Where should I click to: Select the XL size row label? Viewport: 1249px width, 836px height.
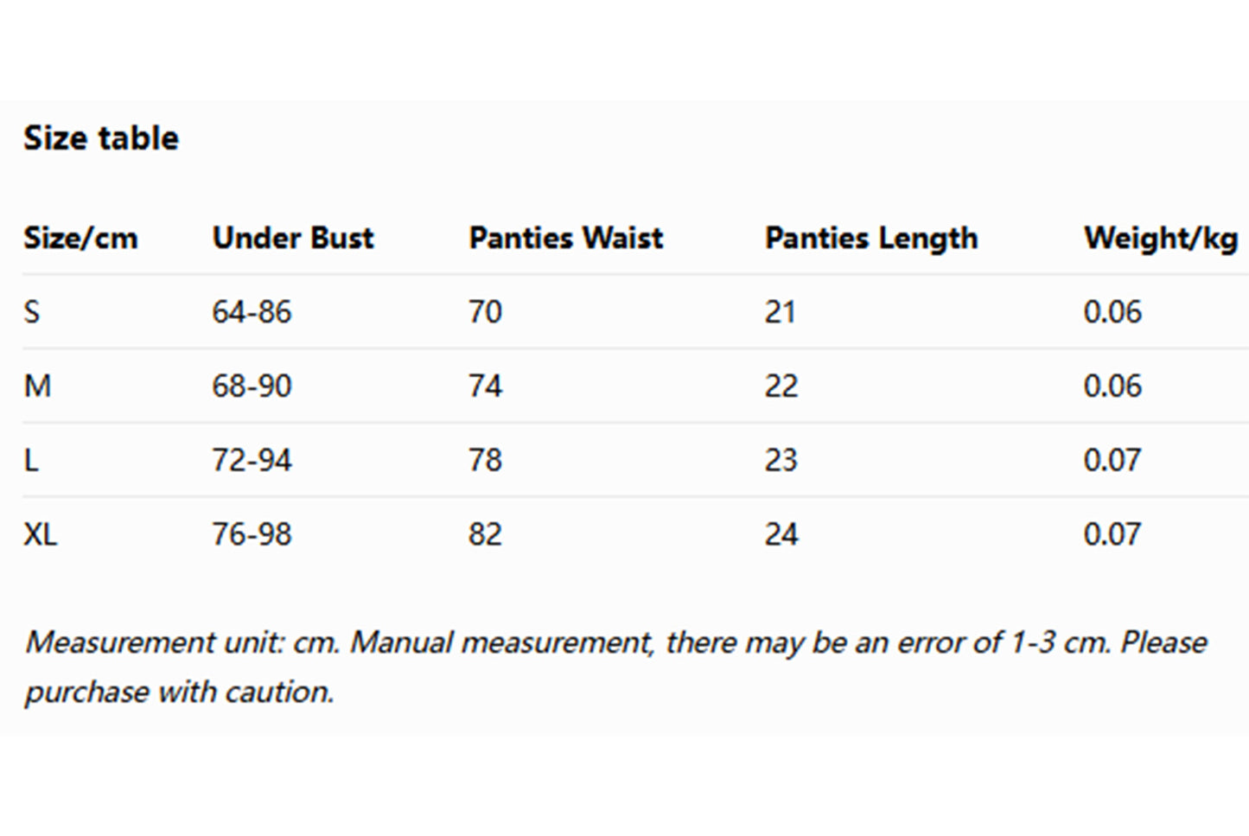pos(41,534)
